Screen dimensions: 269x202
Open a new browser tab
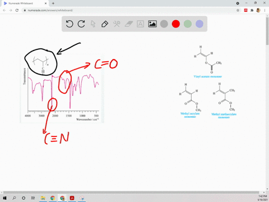coord(53,3)
